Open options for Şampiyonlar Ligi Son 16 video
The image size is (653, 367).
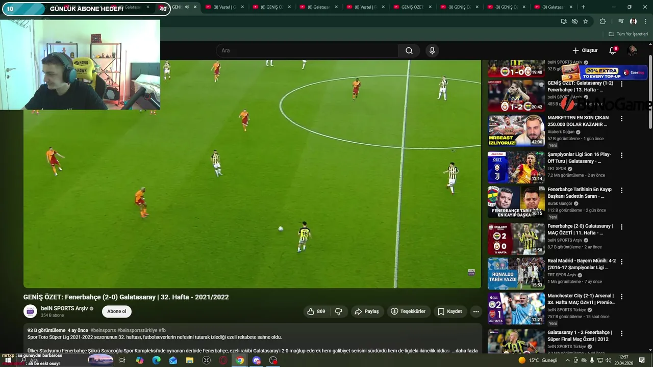pos(621,155)
